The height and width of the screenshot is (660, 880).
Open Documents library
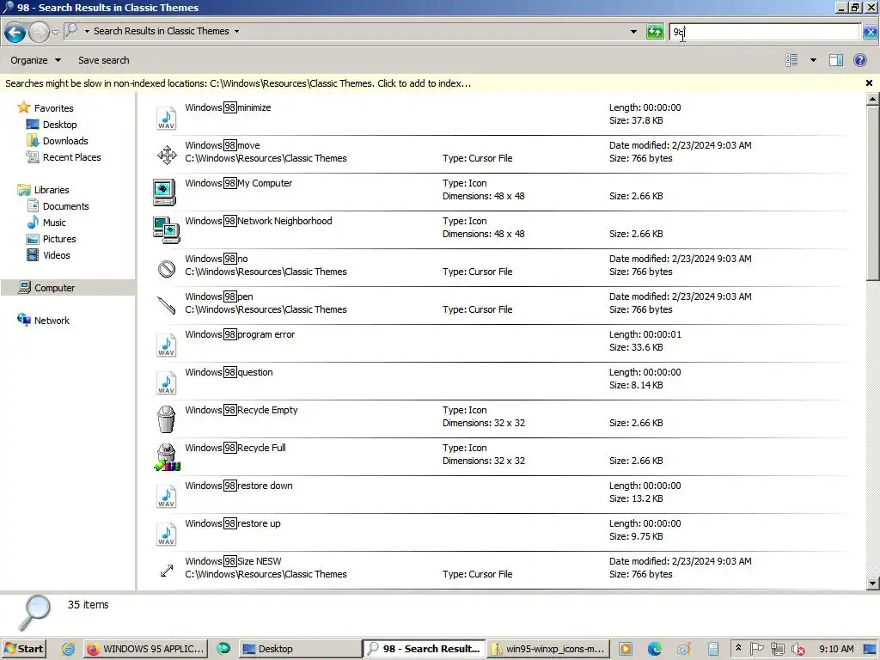65,206
